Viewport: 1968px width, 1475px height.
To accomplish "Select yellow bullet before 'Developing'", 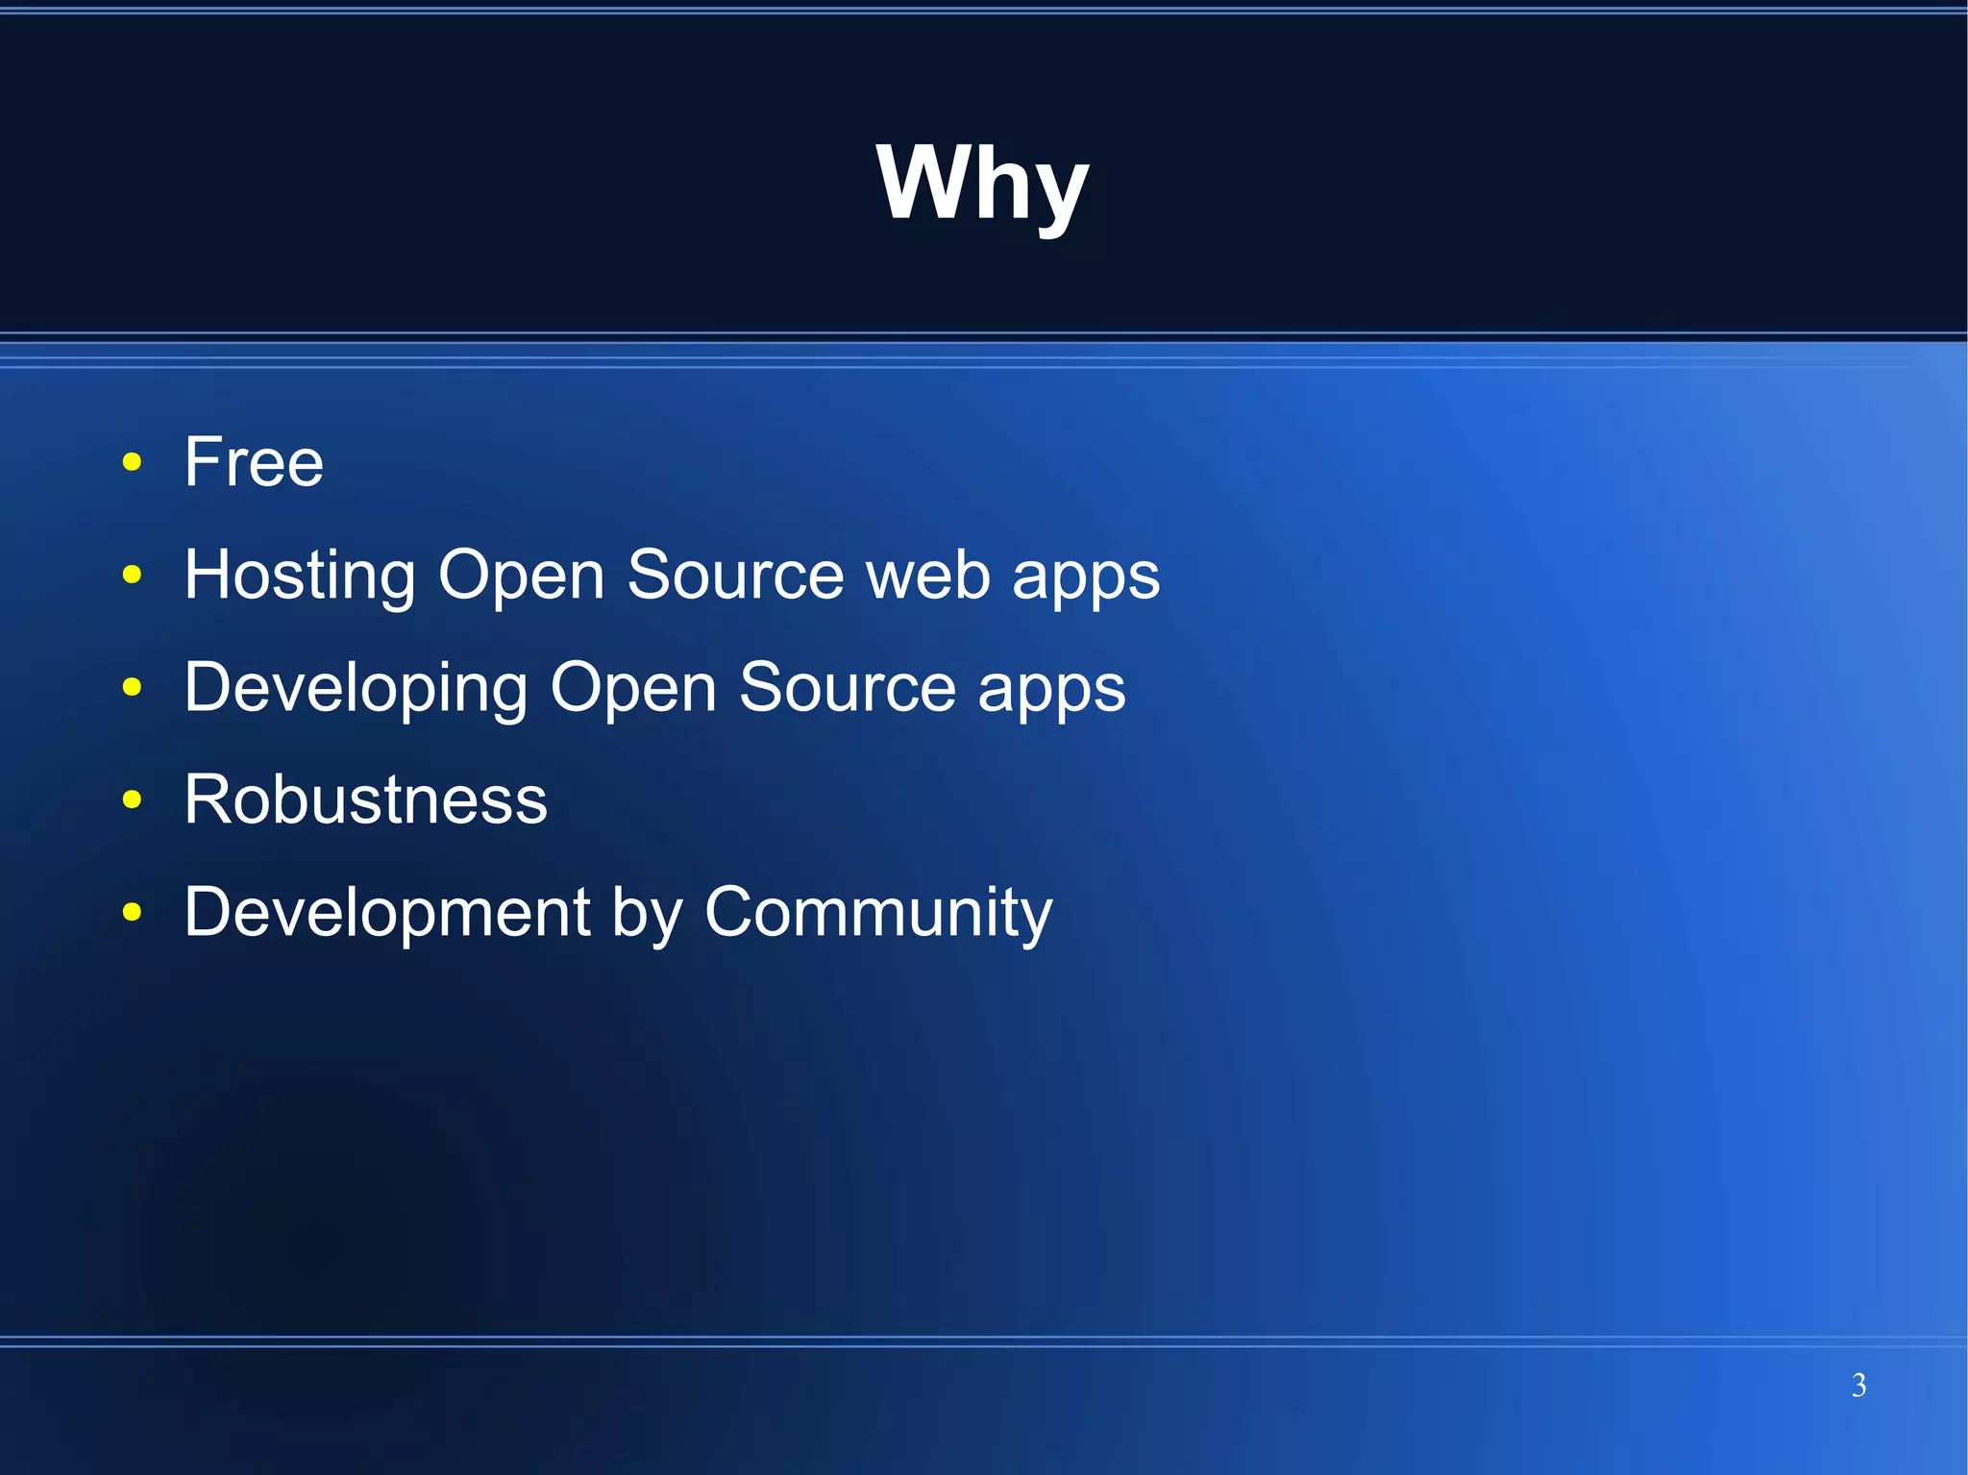I will pos(133,687).
